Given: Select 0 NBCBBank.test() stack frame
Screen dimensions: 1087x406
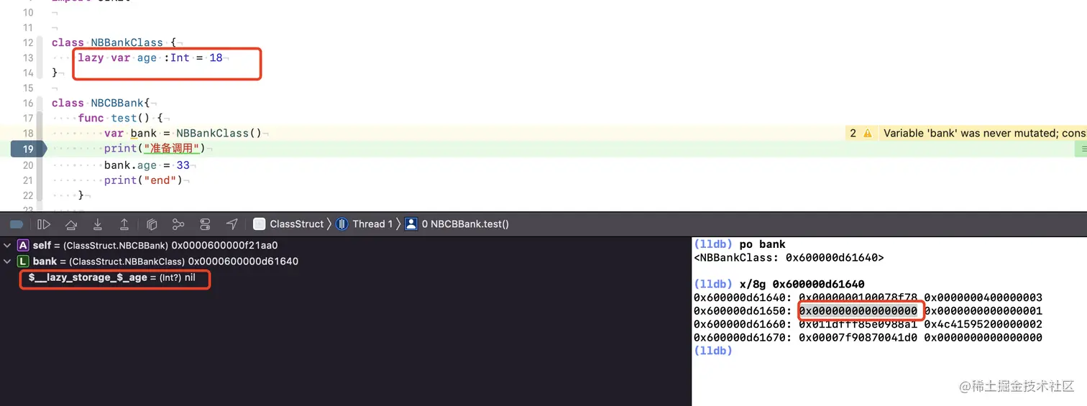Looking at the screenshot, I should pyautogui.click(x=457, y=224).
